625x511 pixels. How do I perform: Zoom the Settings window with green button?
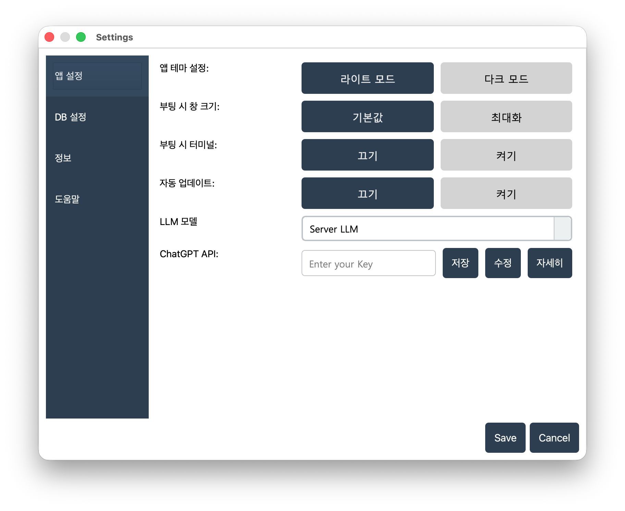point(81,37)
